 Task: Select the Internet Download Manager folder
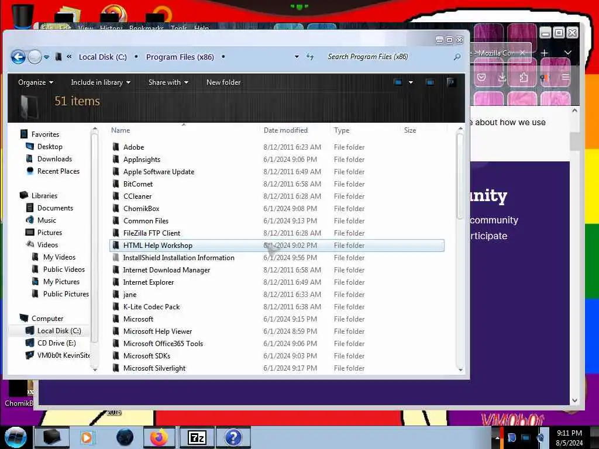pos(277,270)
